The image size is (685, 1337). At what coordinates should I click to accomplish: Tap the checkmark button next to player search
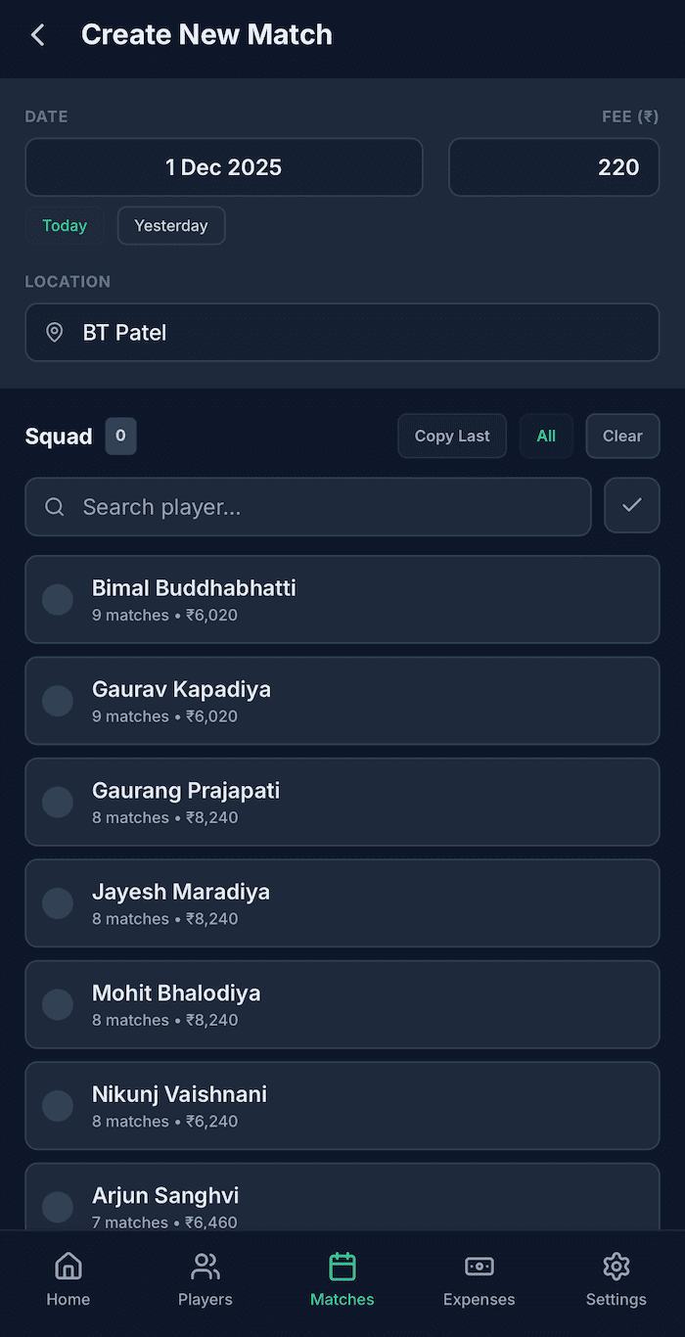631,505
